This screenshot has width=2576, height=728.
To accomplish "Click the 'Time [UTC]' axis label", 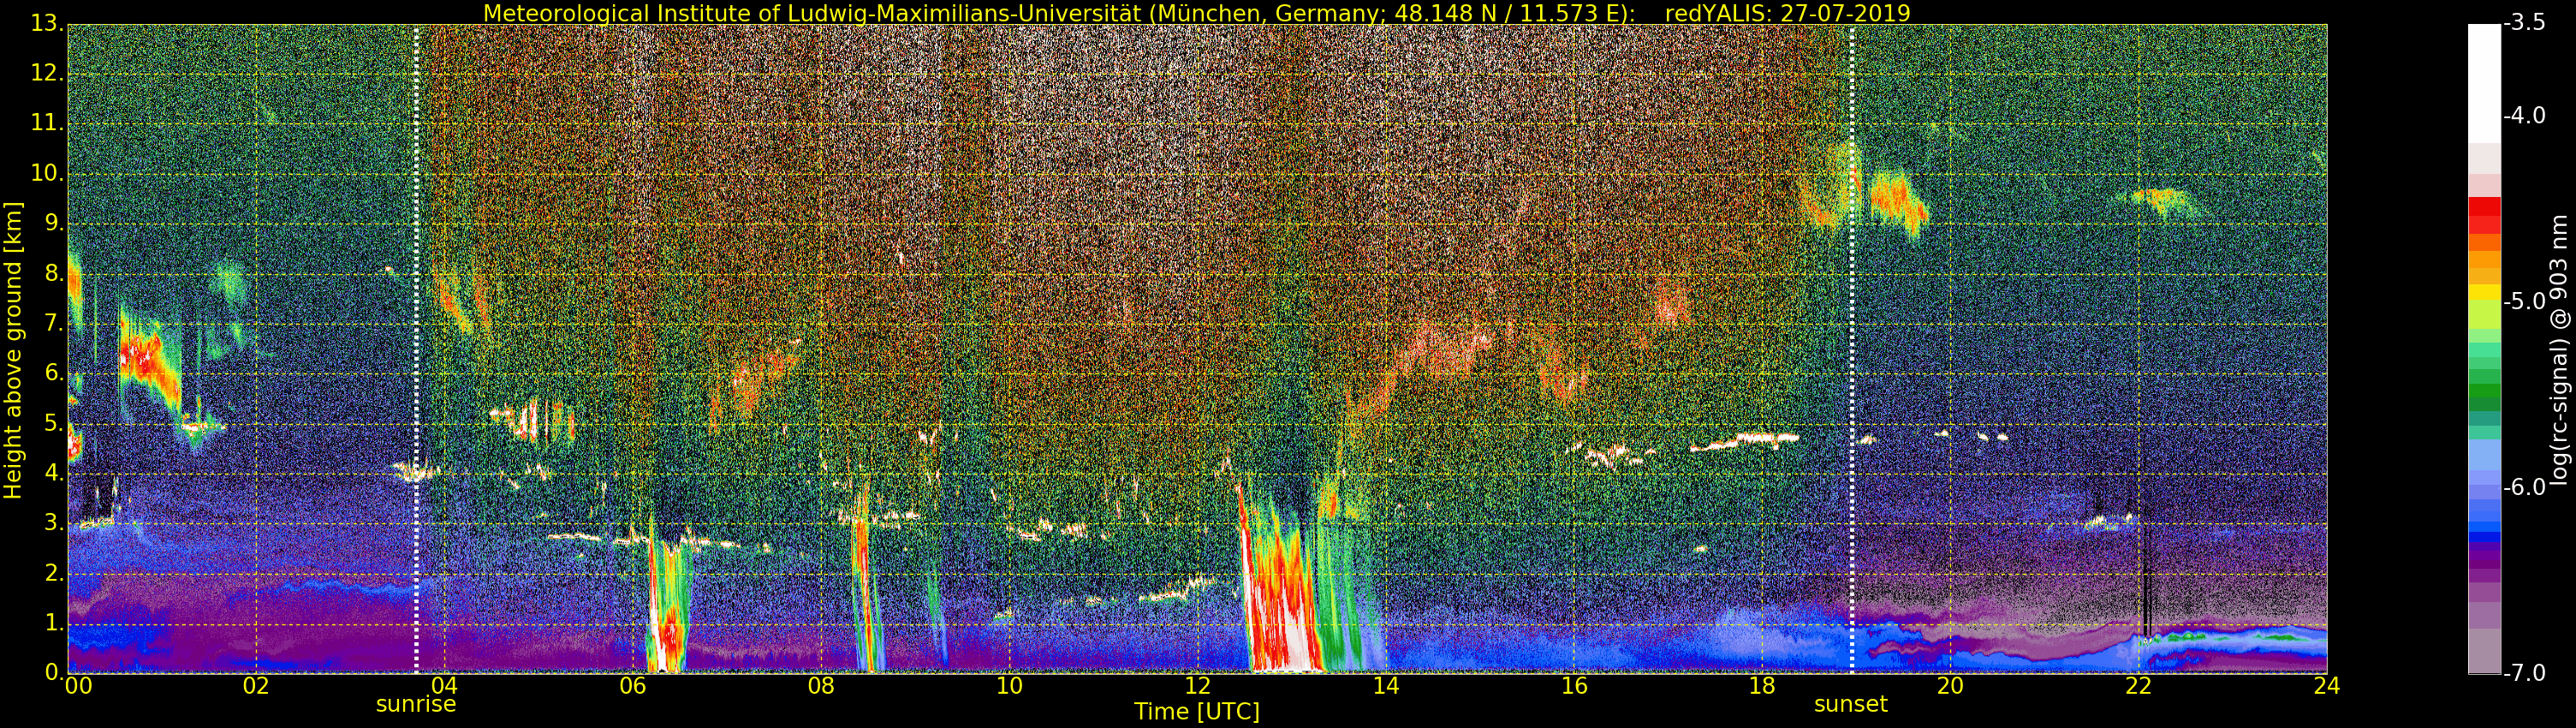I will pos(1196,712).
